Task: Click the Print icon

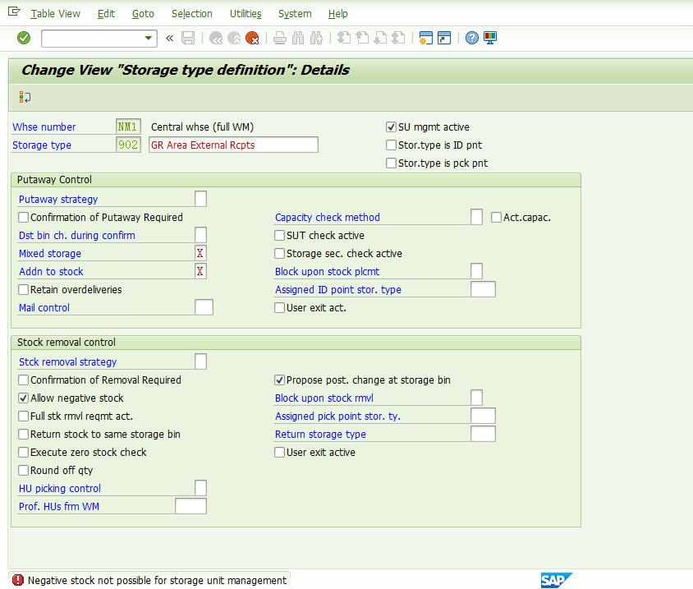Action: (280, 38)
